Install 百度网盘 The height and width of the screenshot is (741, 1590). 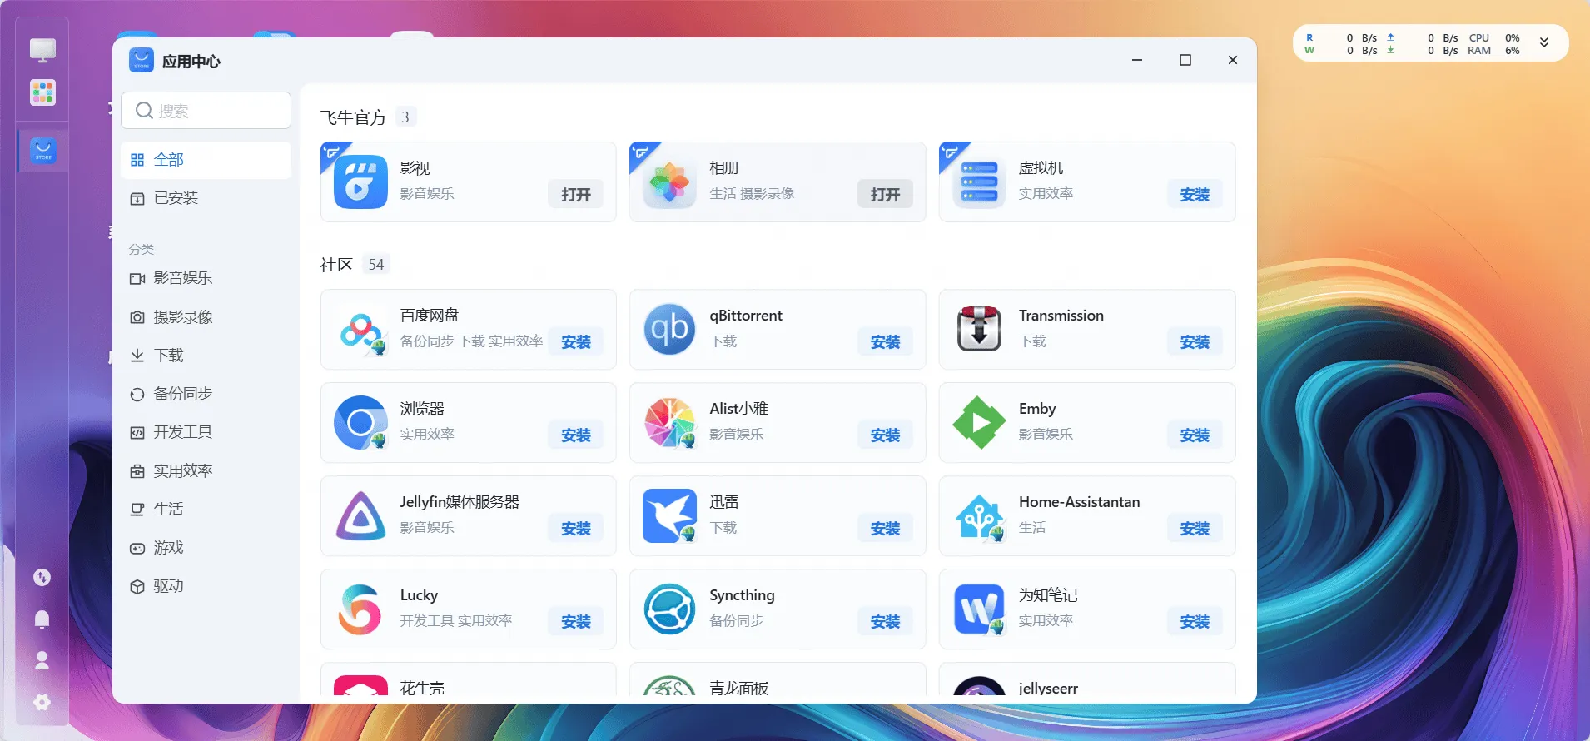pos(576,342)
